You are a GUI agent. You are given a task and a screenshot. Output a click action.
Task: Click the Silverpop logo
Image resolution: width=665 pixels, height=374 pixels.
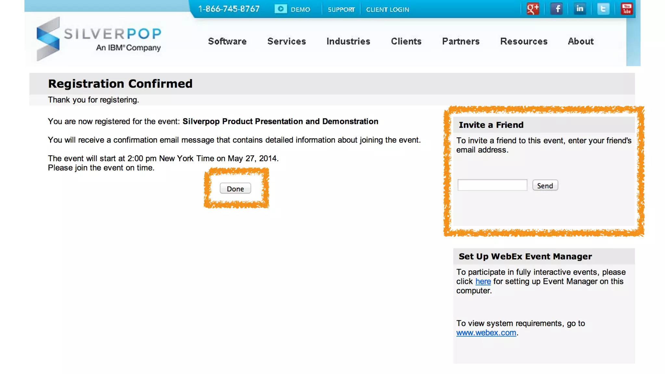pos(99,39)
